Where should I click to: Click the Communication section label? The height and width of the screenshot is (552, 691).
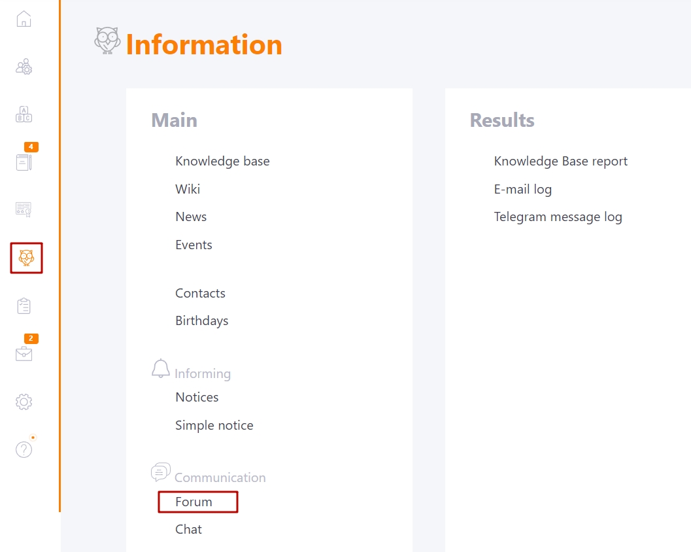tap(220, 477)
